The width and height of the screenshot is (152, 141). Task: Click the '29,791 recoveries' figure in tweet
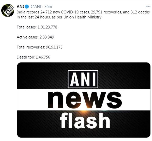tap(106, 12)
